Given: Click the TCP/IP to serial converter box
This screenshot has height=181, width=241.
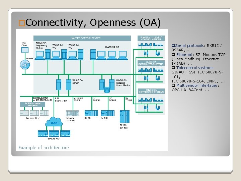Looking at the screenshot, I should [x=32, y=105].
